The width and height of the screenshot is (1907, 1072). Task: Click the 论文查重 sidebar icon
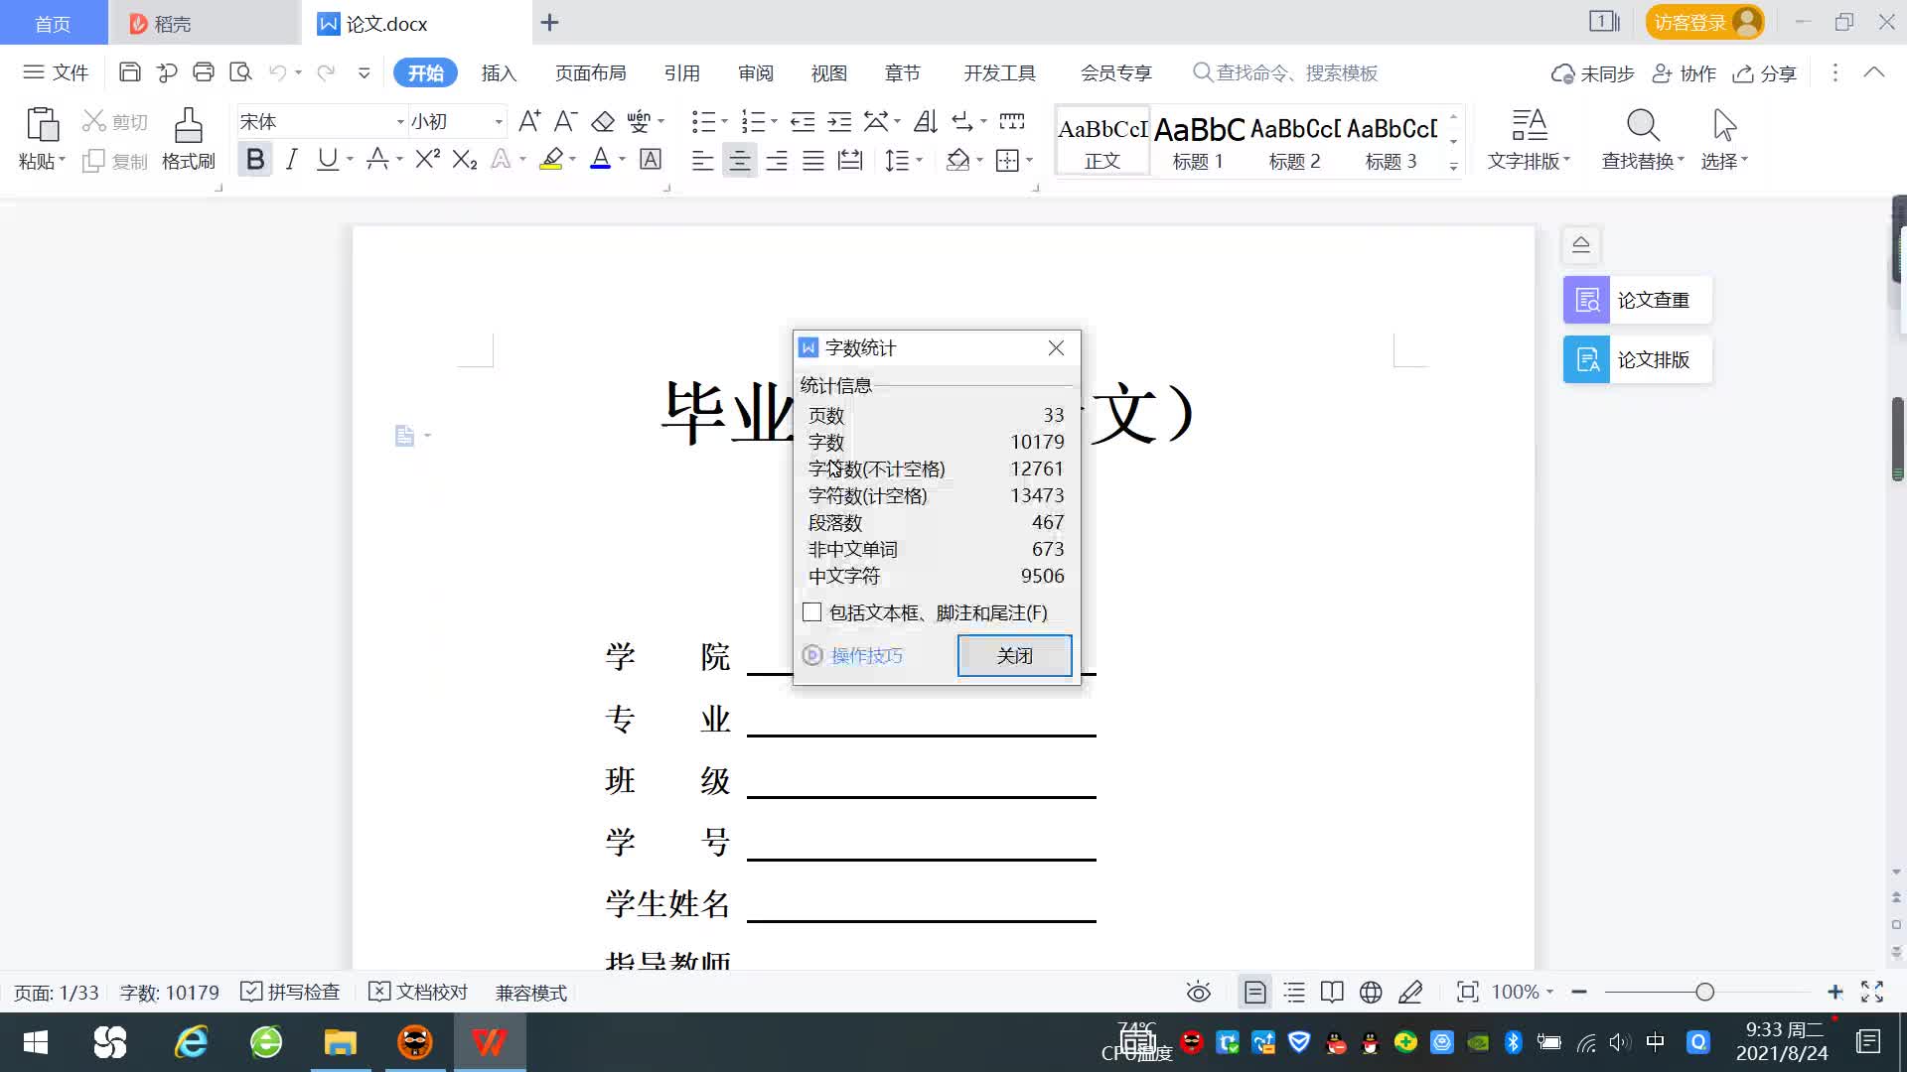pyautogui.click(x=1586, y=300)
